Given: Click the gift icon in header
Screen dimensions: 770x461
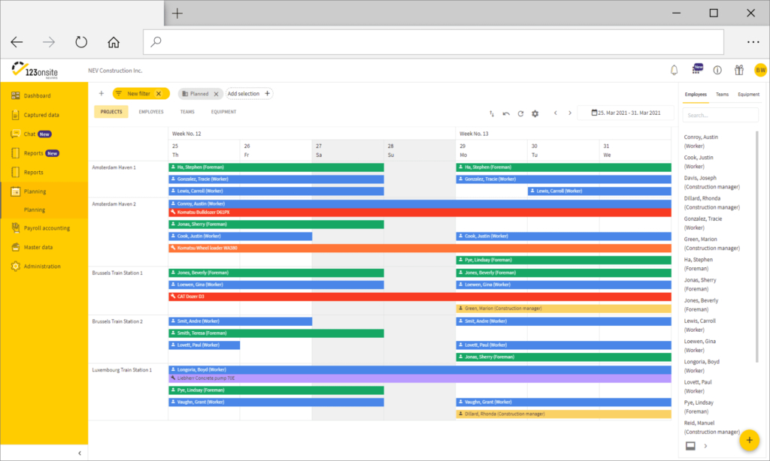Looking at the screenshot, I should (739, 70).
